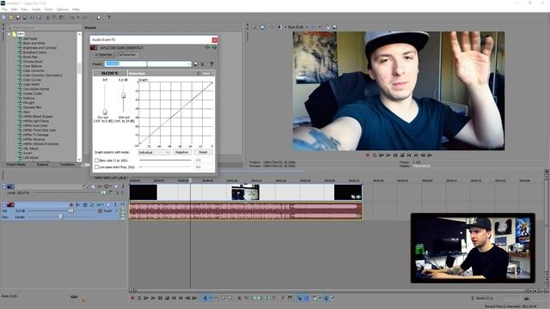Open the automation settings dropdown arrow on video track
The width and height of the screenshot is (550, 309).
[x=111, y=186]
